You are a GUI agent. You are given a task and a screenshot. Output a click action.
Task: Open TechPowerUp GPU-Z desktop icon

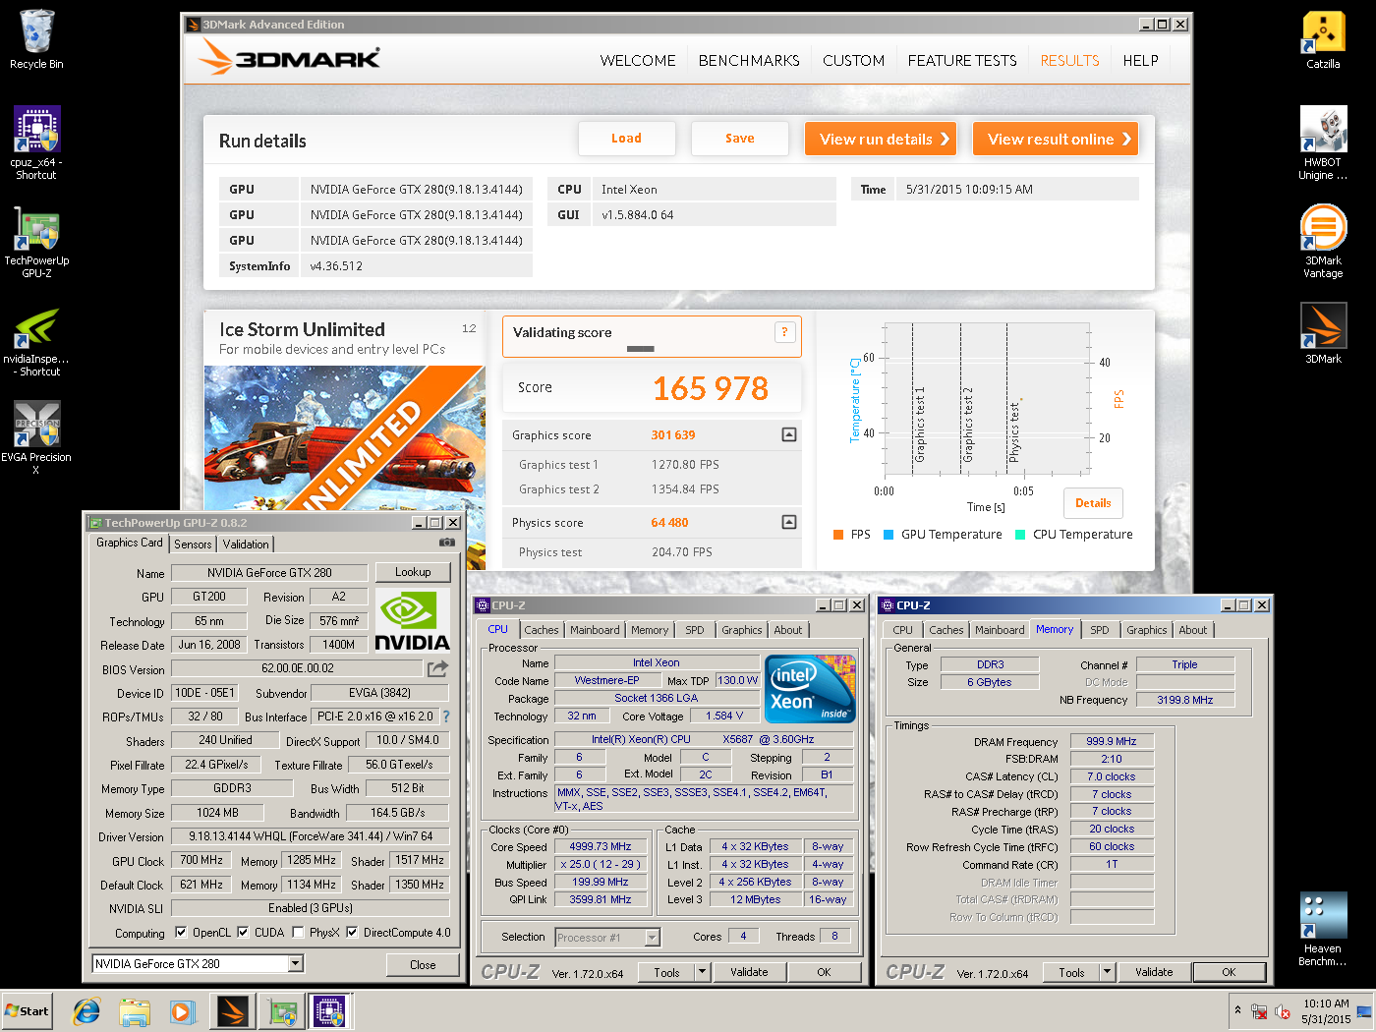tap(36, 242)
